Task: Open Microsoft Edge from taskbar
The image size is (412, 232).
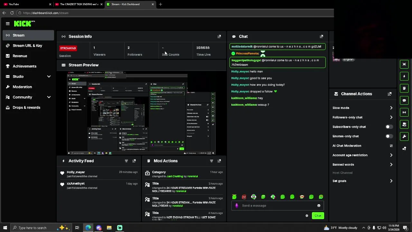Action: coord(88,228)
